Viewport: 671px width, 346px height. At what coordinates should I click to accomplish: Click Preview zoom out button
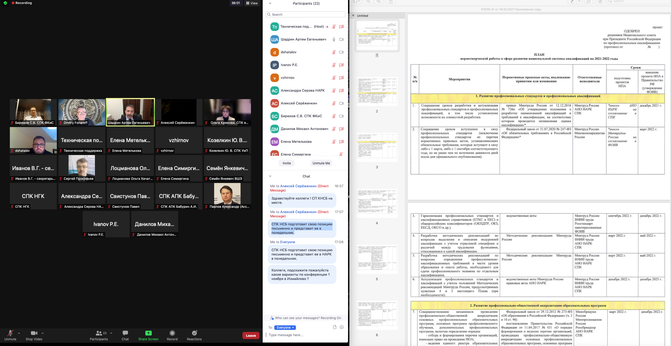point(368,2)
